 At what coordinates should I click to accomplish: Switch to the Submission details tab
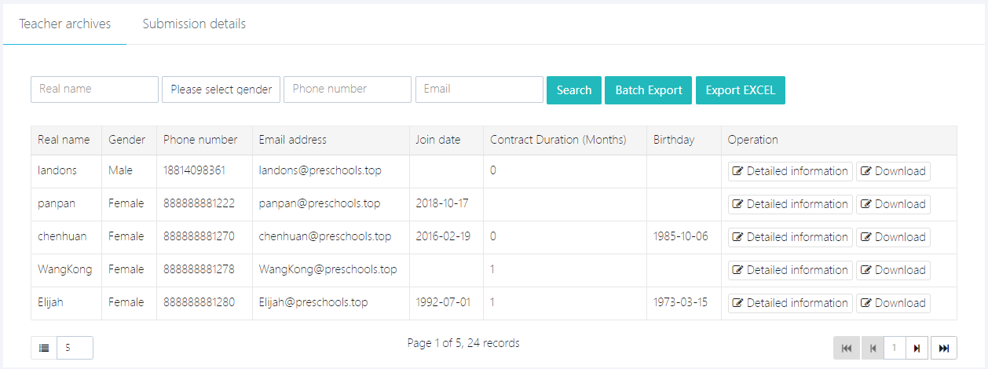pos(194,24)
